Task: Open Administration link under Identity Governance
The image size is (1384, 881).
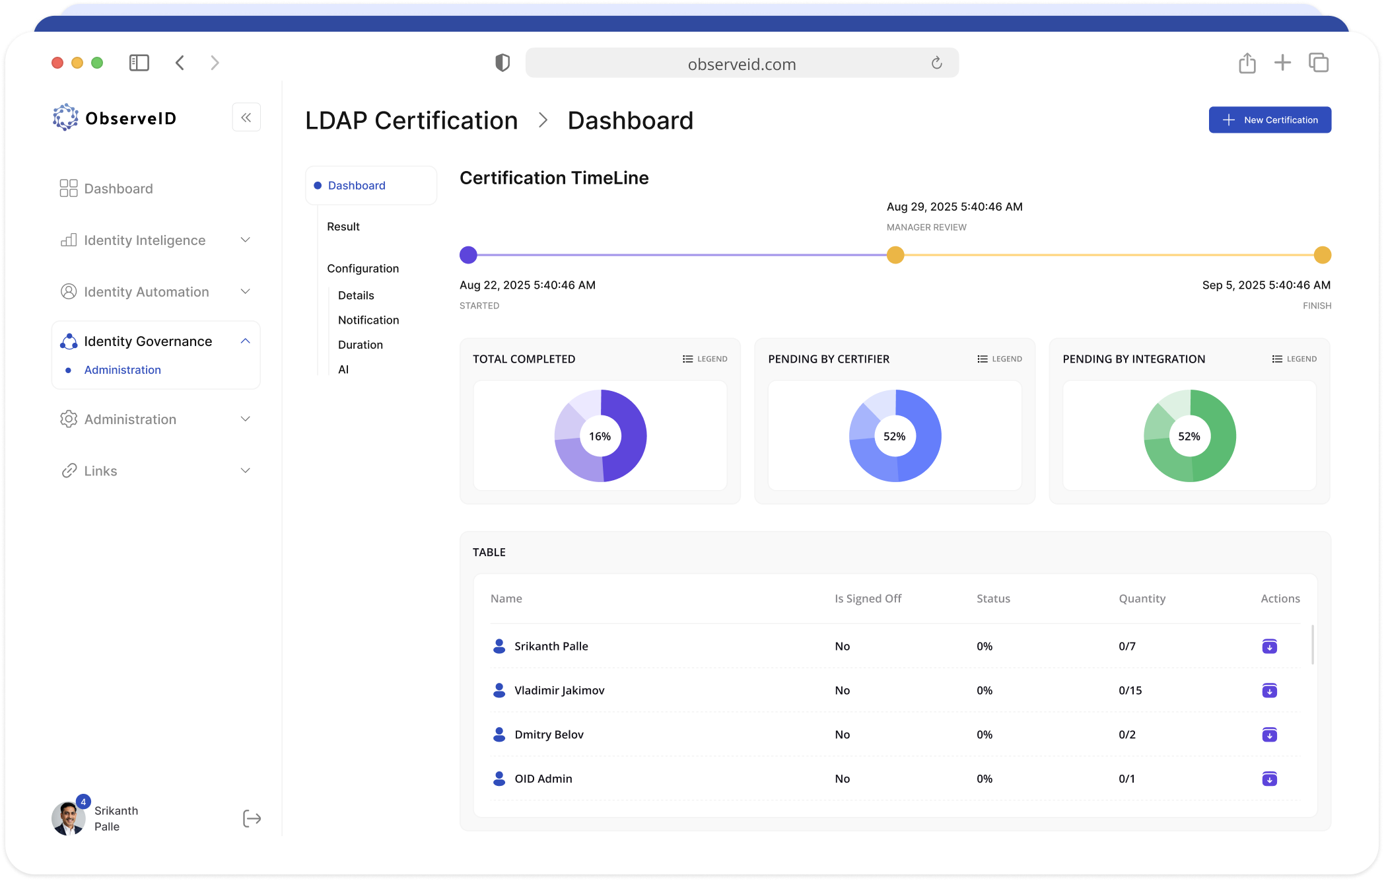Action: [x=123, y=370]
